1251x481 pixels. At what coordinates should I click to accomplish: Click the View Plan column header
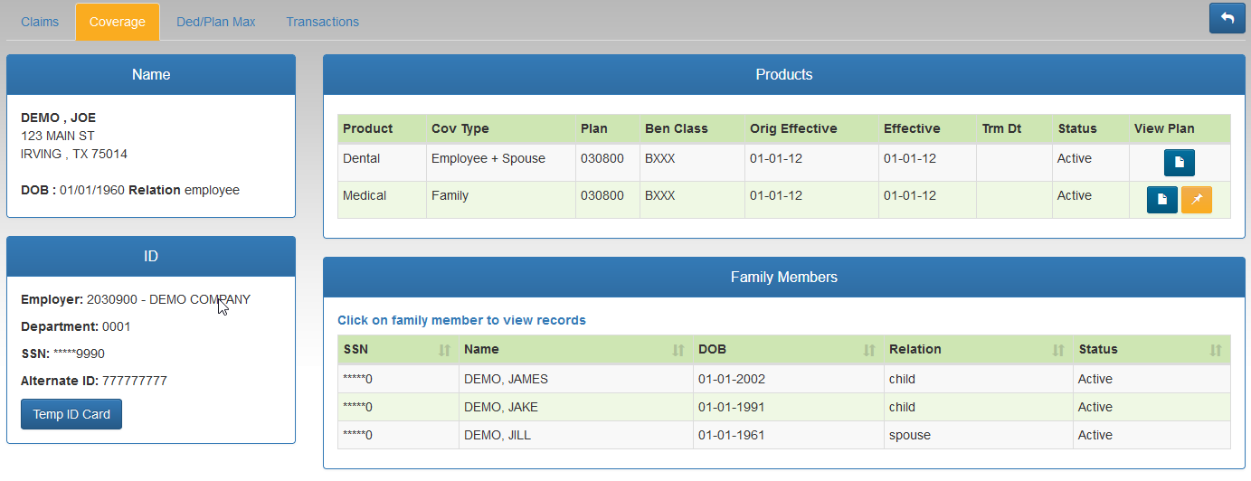coord(1180,128)
